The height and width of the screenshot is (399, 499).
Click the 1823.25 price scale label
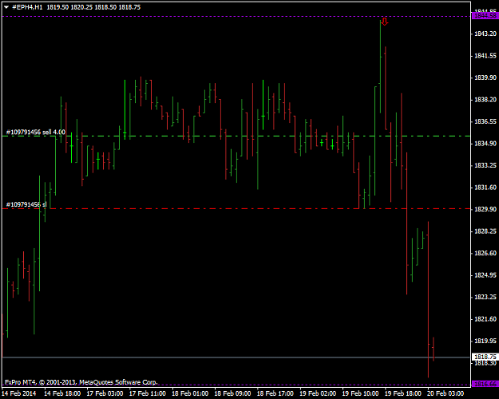pyautogui.click(x=485, y=298)
